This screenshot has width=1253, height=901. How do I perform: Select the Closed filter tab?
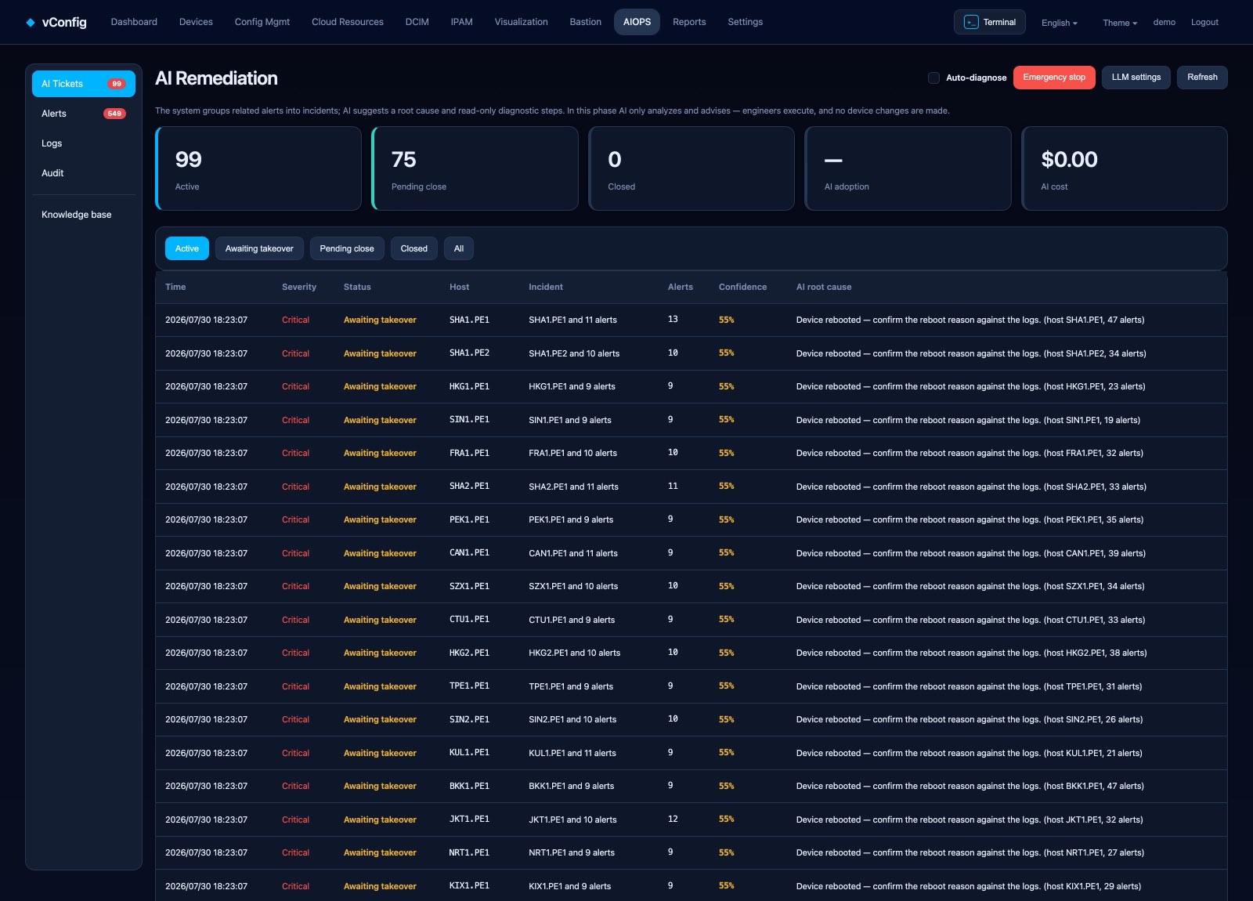click(x=413, y=248)
